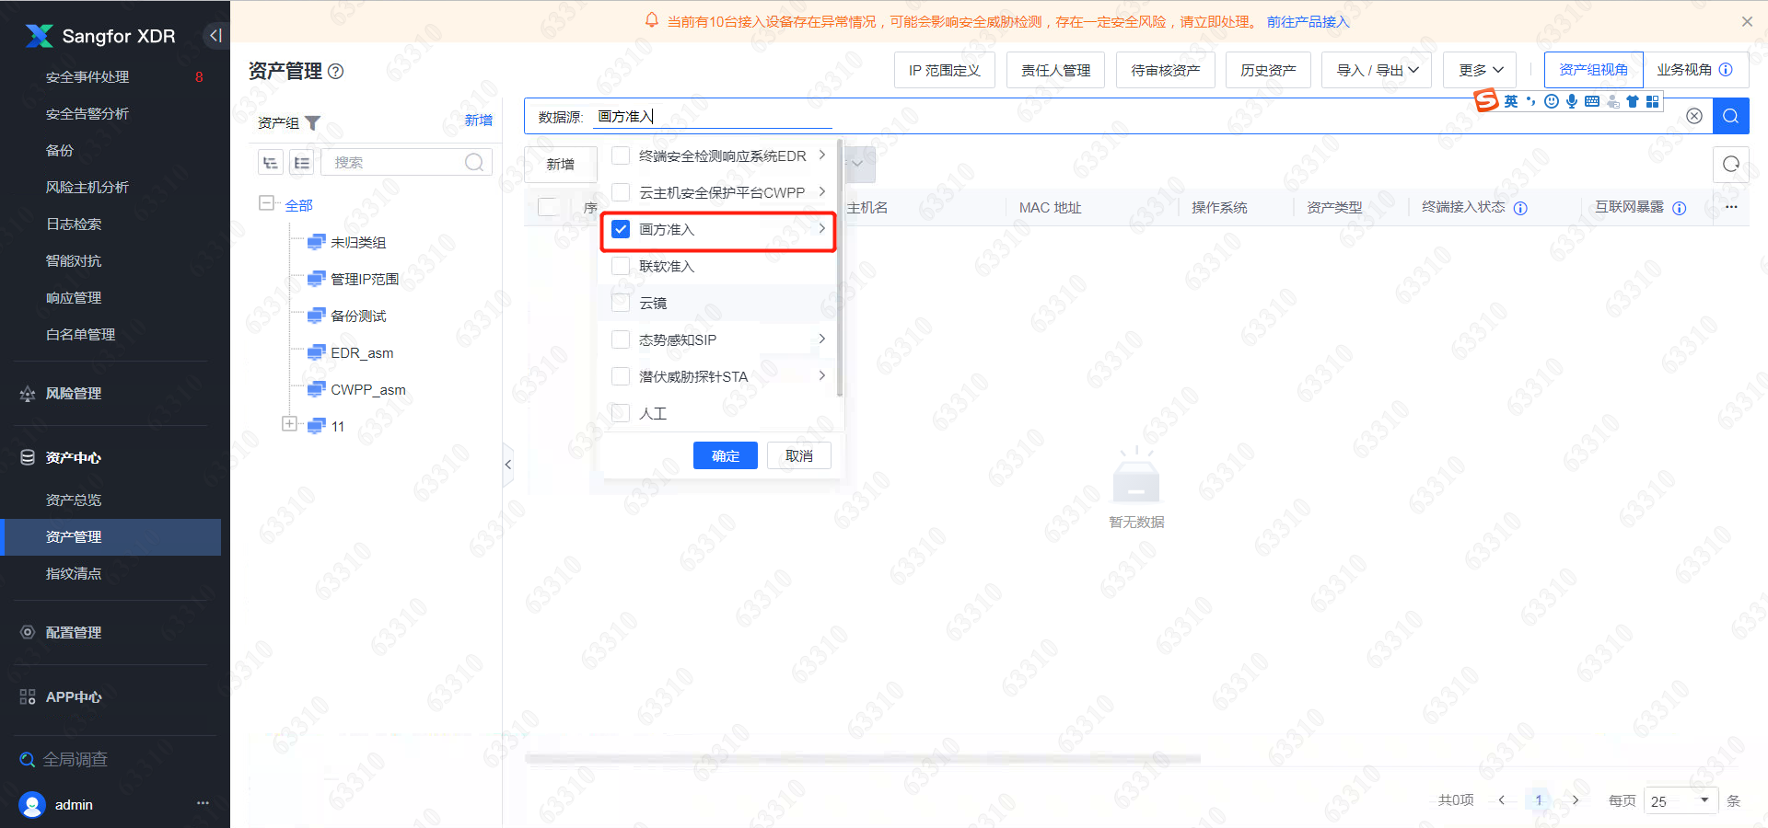The height and width of the screenshot is (828, 1768).
Task: Click the Sogou voice input microphone icon
Action: 1571,101
